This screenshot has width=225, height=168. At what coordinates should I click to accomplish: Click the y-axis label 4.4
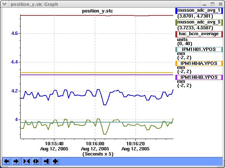point(14,62)
